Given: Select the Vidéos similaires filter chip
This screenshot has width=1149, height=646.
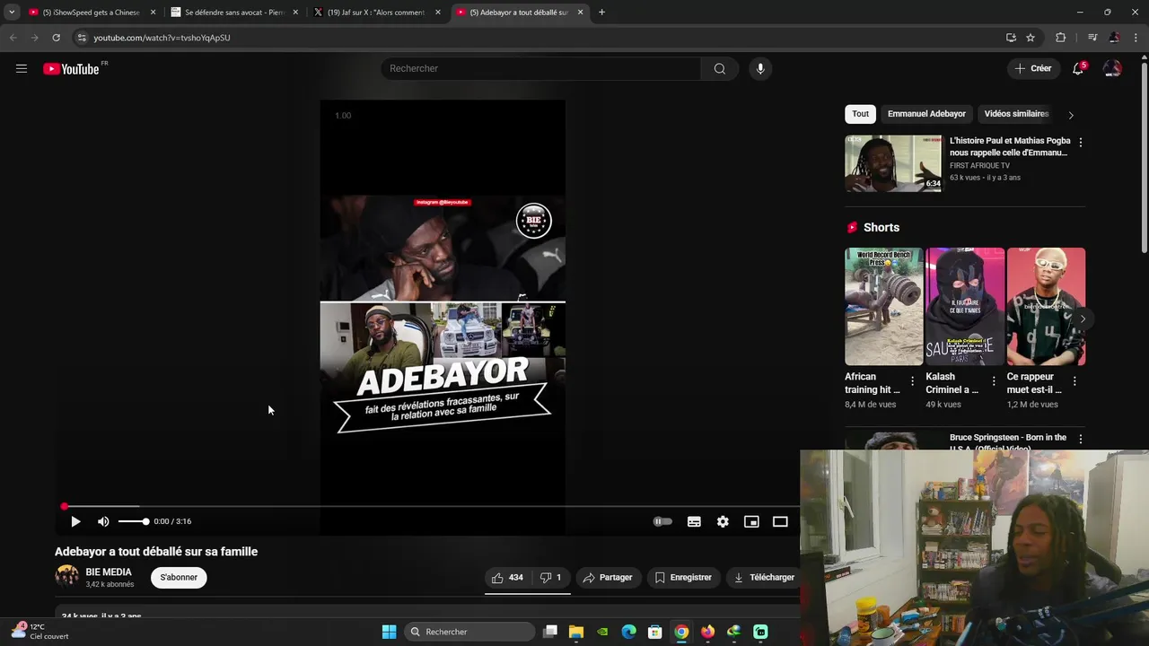Looking at the screenshot, I should point(1016,114).
